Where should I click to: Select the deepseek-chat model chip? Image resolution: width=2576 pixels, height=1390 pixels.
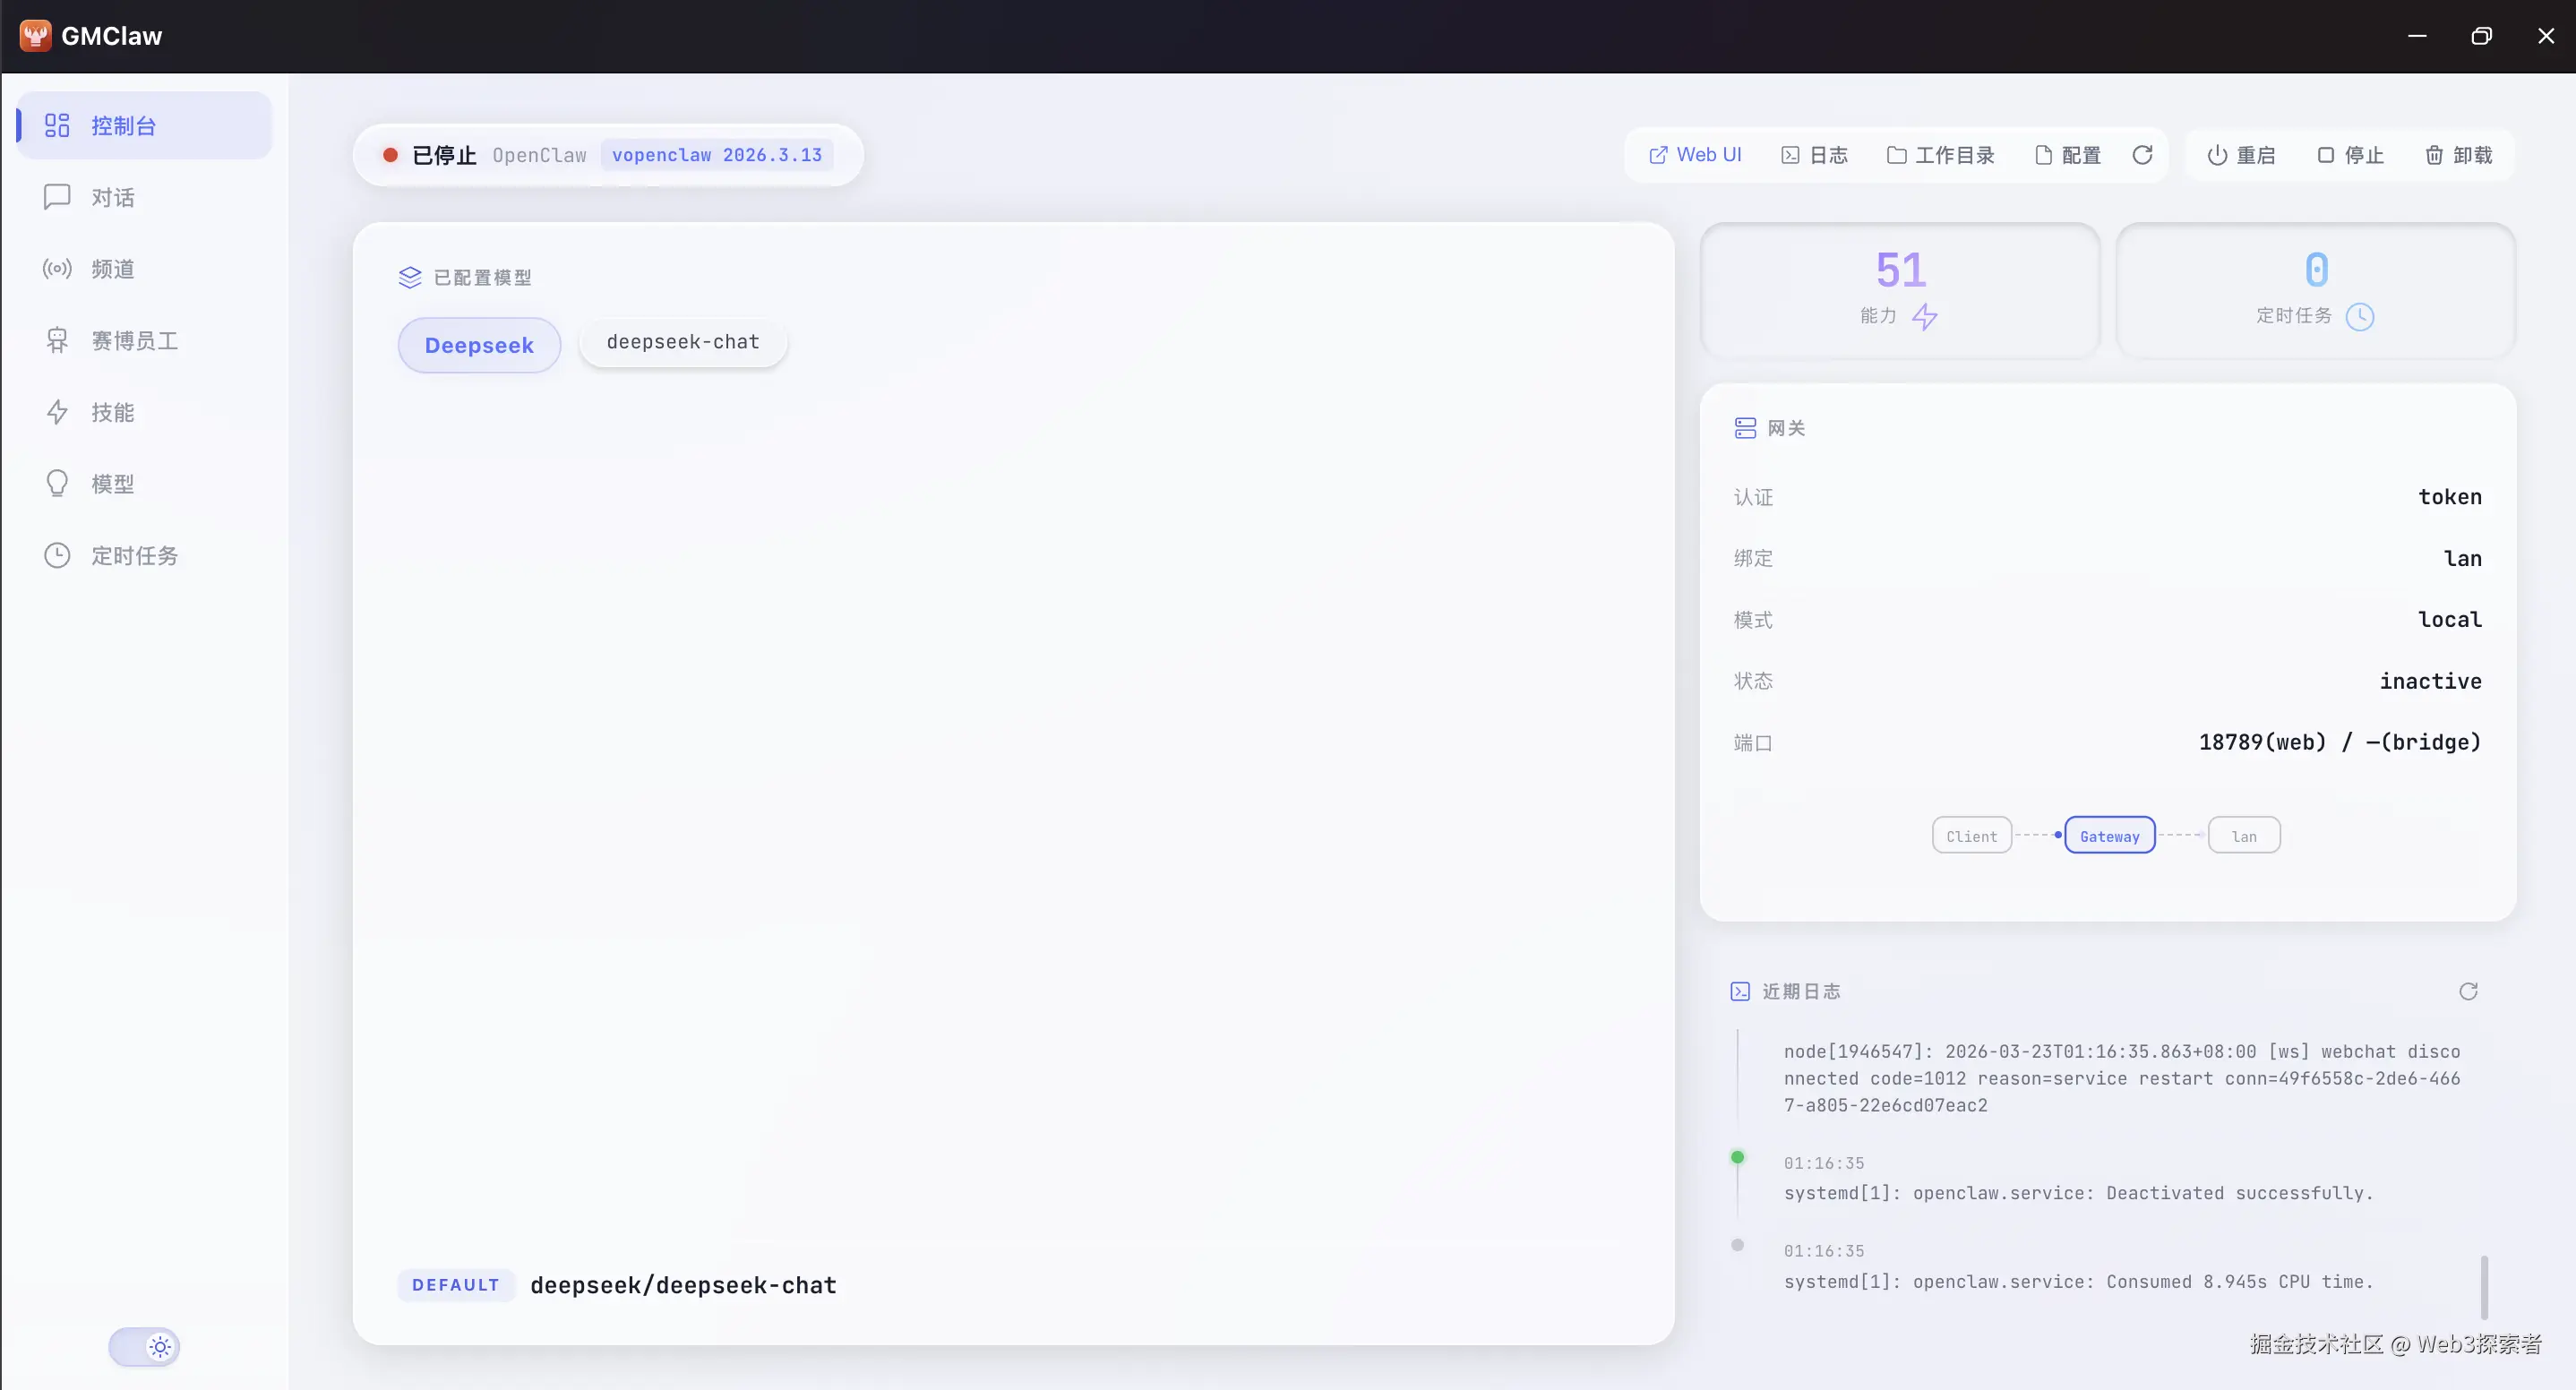[683, 342]
